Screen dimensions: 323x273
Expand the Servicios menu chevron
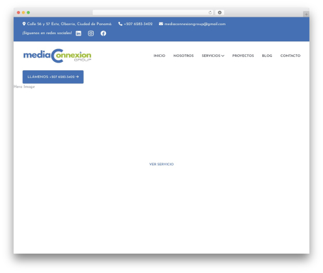coord(223,56)
